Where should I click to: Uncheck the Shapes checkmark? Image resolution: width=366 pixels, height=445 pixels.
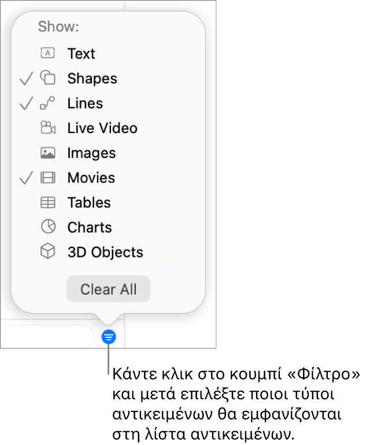coord(26,79)
